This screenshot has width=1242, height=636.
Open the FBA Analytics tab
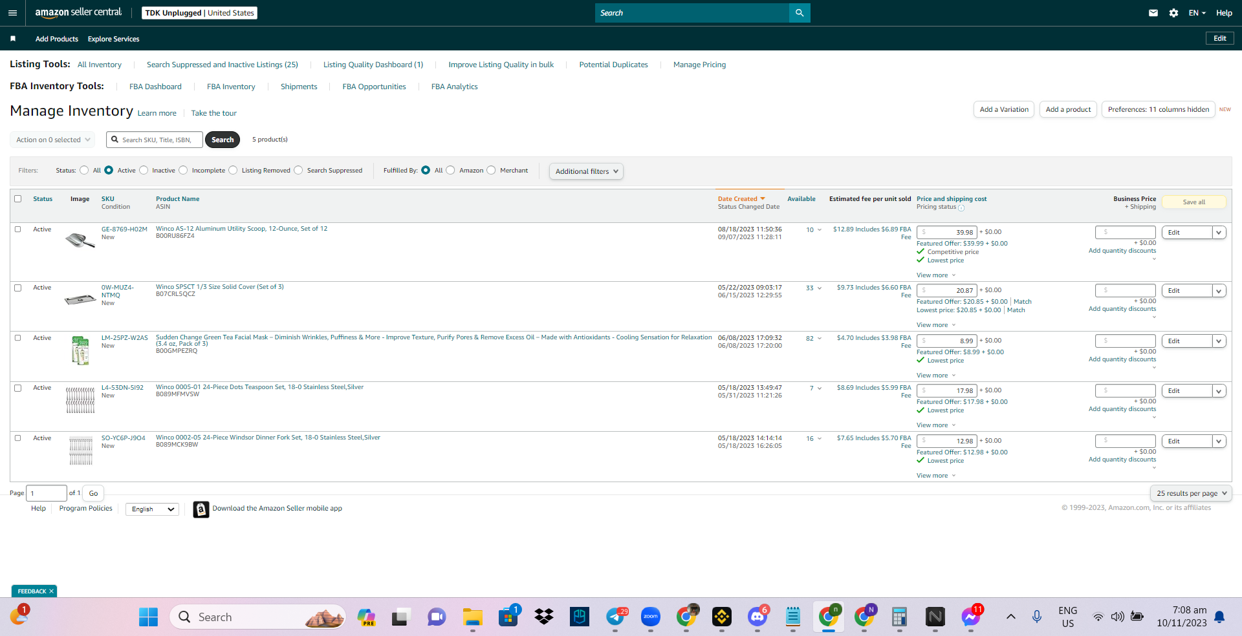point(455,87)
